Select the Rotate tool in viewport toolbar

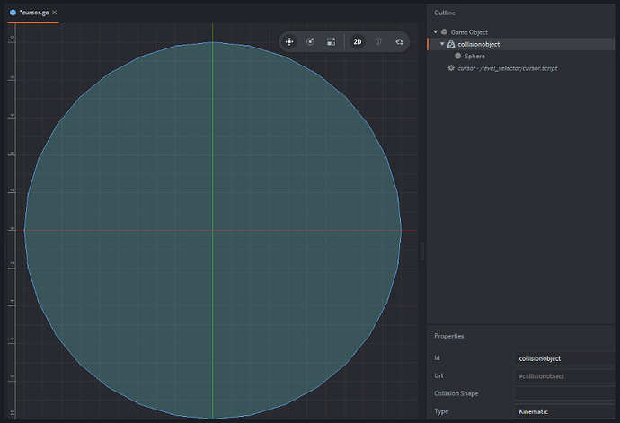click(310, 42)
